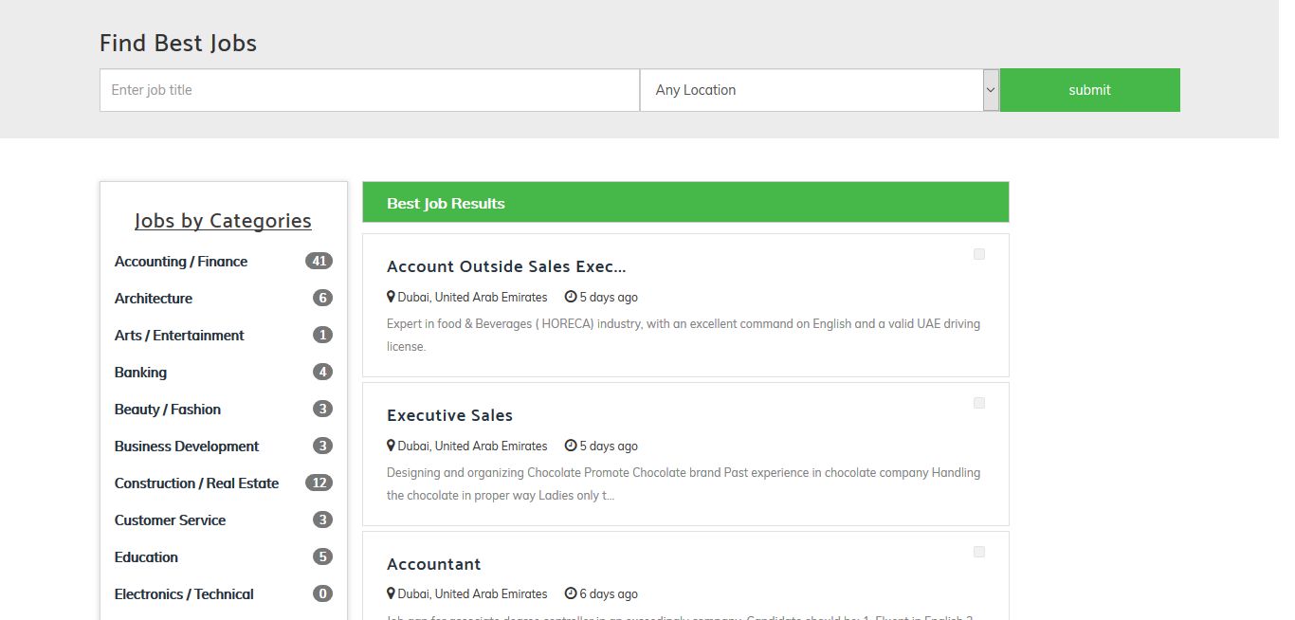Click the 12 count badge for Construction / Real Estate
Screen dimensions: 1295x620
point(319,483)
